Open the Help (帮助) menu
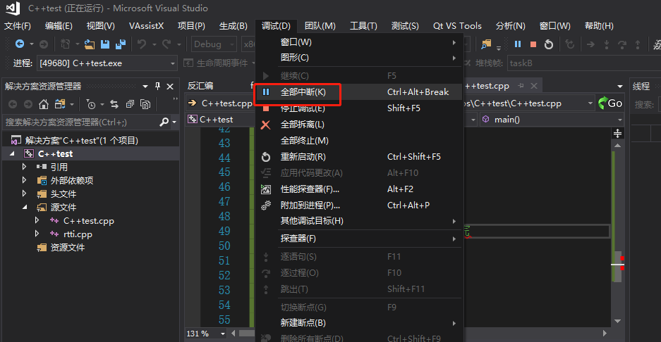The width and height of the screenshot is (661, 342). [x=599, y=26]
